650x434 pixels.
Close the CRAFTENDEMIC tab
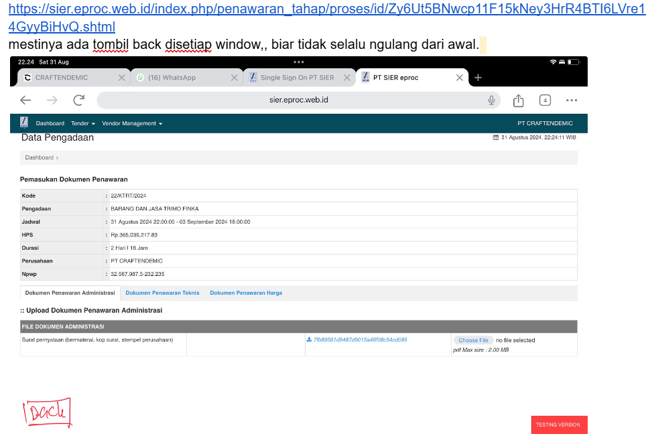click(x=121, y=78)
